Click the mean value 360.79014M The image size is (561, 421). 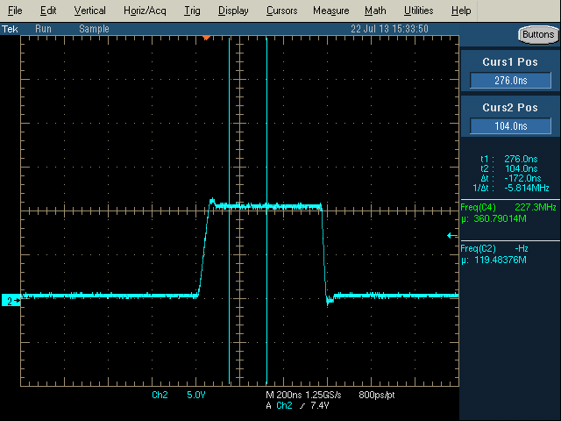pyautogui.click(x=494, y=218)
